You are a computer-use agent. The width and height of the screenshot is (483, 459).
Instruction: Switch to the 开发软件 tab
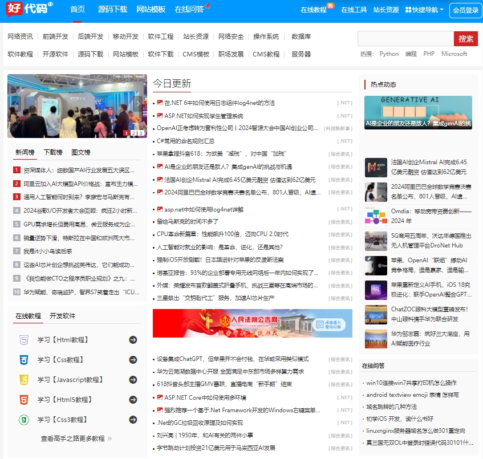[x=63, y=316]
